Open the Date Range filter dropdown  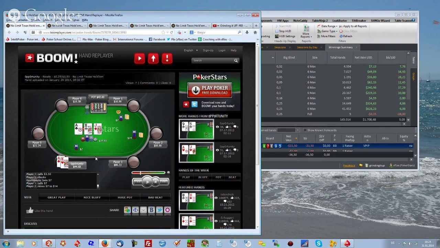(x=327, y=26)
